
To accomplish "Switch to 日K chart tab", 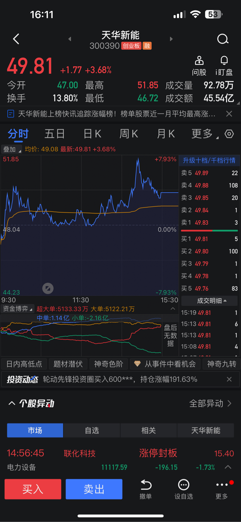I will [92, 134].
